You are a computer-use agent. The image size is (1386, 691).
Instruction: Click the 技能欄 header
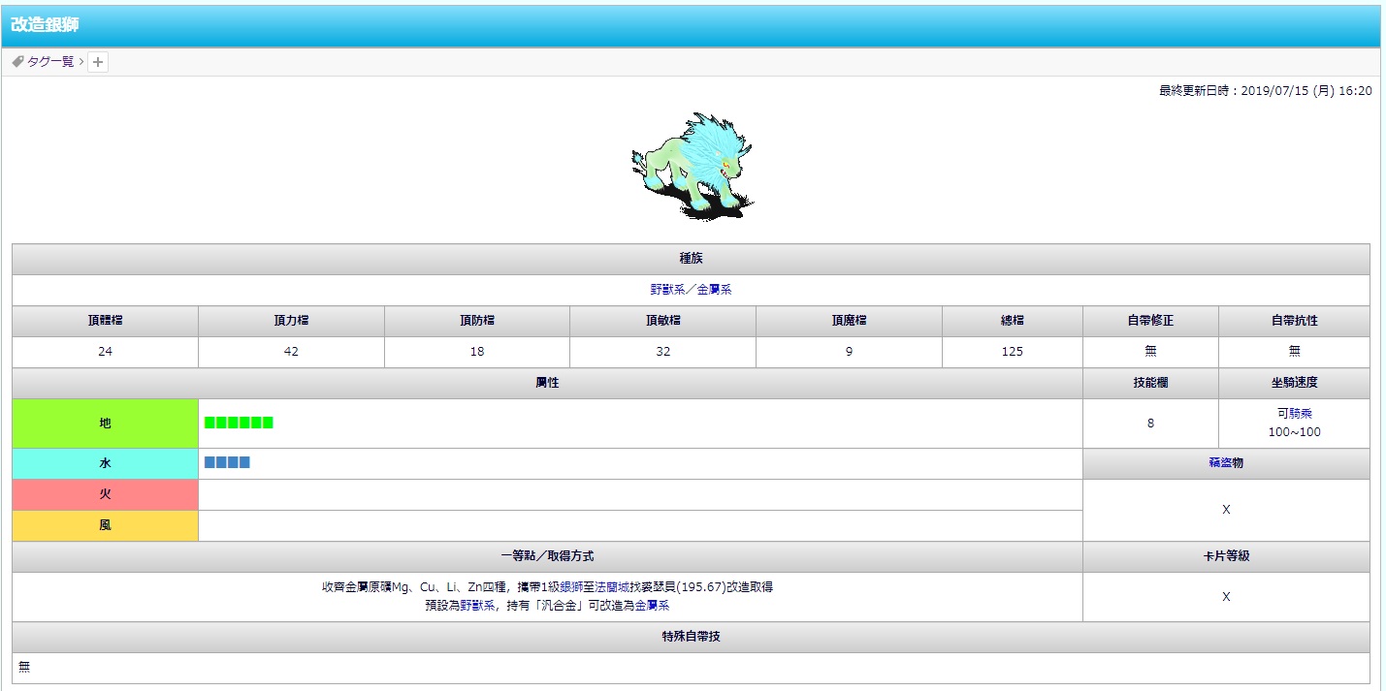(1150, 383)
